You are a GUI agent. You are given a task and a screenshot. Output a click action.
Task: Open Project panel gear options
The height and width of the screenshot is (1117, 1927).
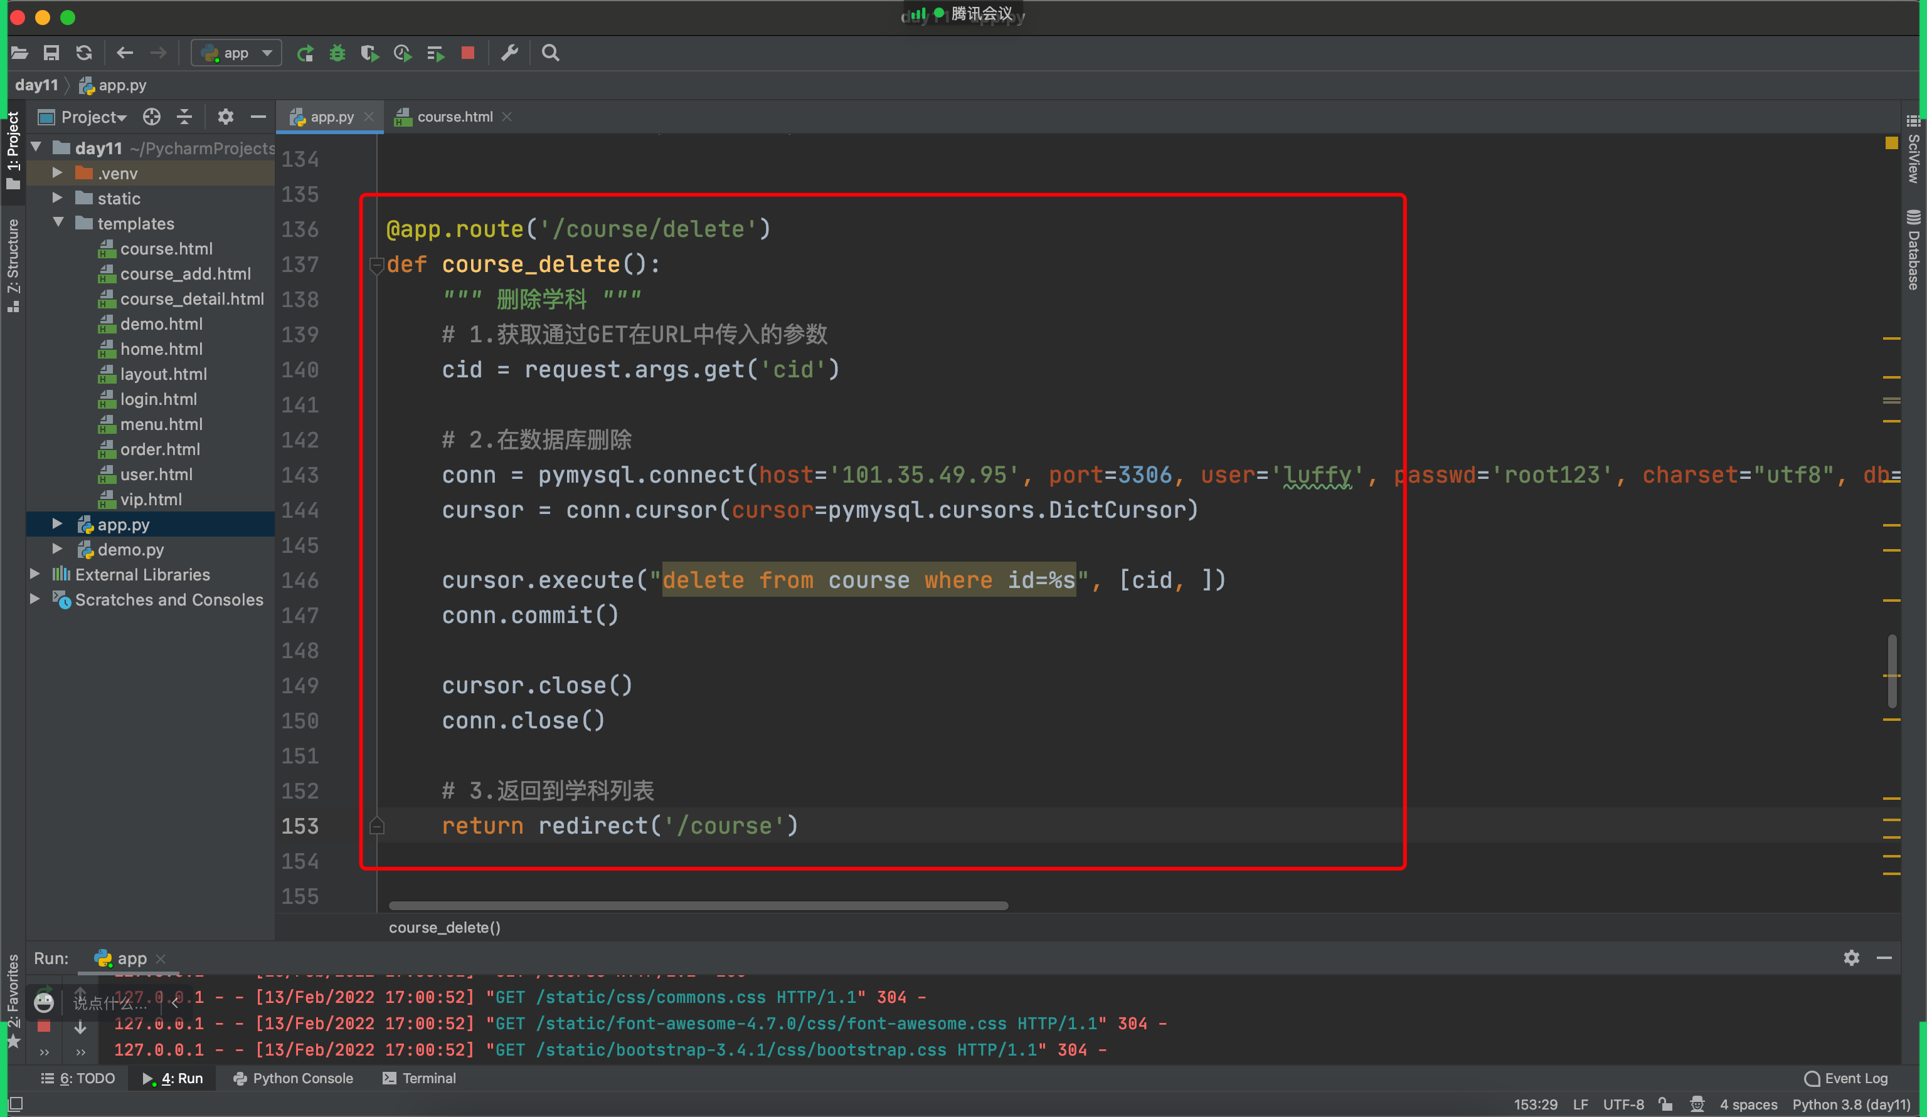225,117
